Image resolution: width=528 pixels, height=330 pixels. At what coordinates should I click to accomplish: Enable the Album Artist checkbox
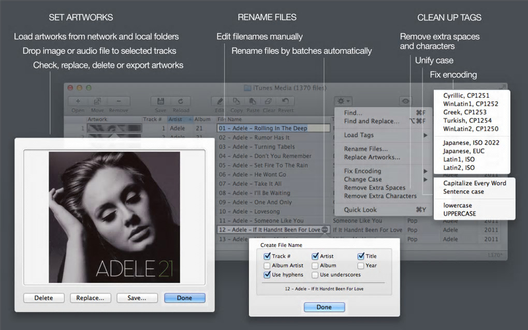point(267,266)
